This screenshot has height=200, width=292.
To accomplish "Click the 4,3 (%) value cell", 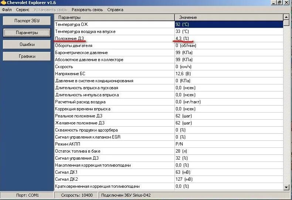I will click(x=229, y=39).
